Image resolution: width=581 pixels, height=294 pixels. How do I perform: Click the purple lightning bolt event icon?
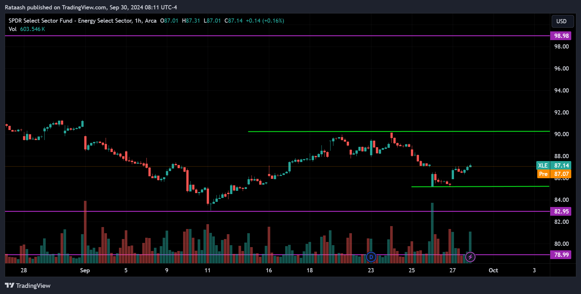pyautogui.click(x=470, y=257)
